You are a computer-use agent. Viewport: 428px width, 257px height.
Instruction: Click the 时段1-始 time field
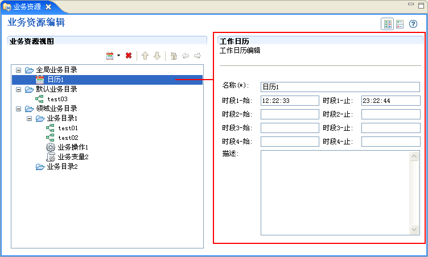(x=290, y=101)
